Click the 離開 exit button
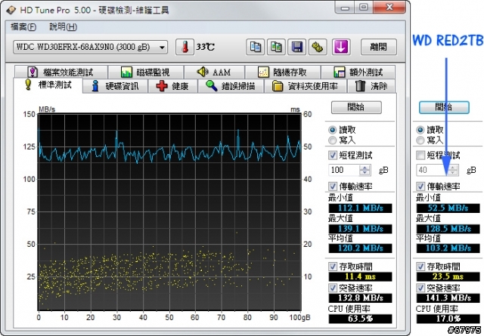 pyautogui.click(x=378, y=47)
